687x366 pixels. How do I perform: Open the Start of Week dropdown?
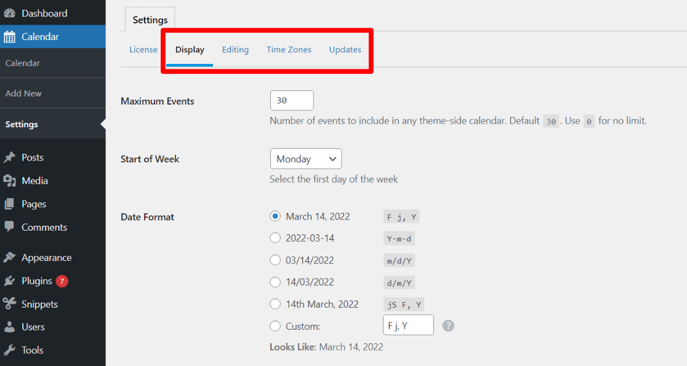(305, 158)
